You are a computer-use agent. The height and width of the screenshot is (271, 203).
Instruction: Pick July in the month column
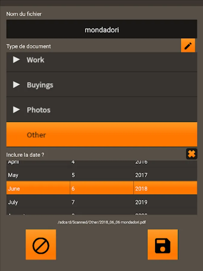[x=13, y=202]
